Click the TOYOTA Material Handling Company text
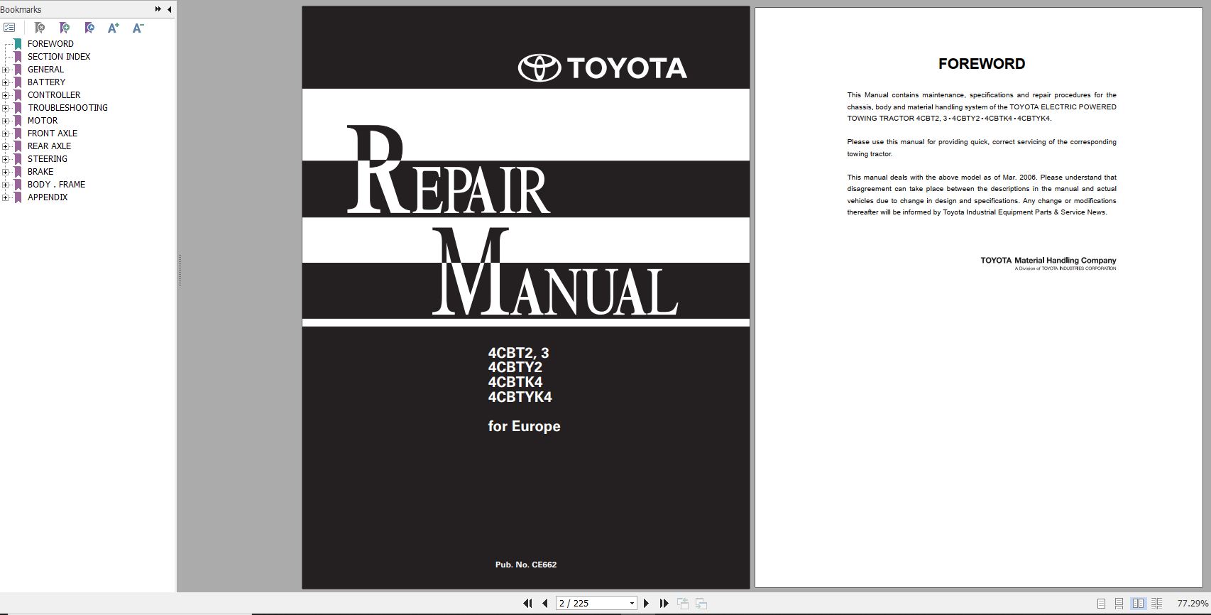1211x615 pixels. [1048, 261]
